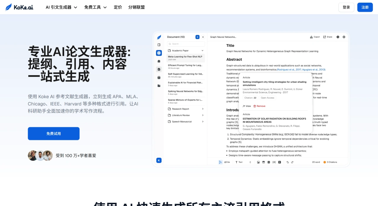The width and height of the screenshot is (378, 206).
Task: Open the 分销联盟 menu item
Action: point(136,7)
